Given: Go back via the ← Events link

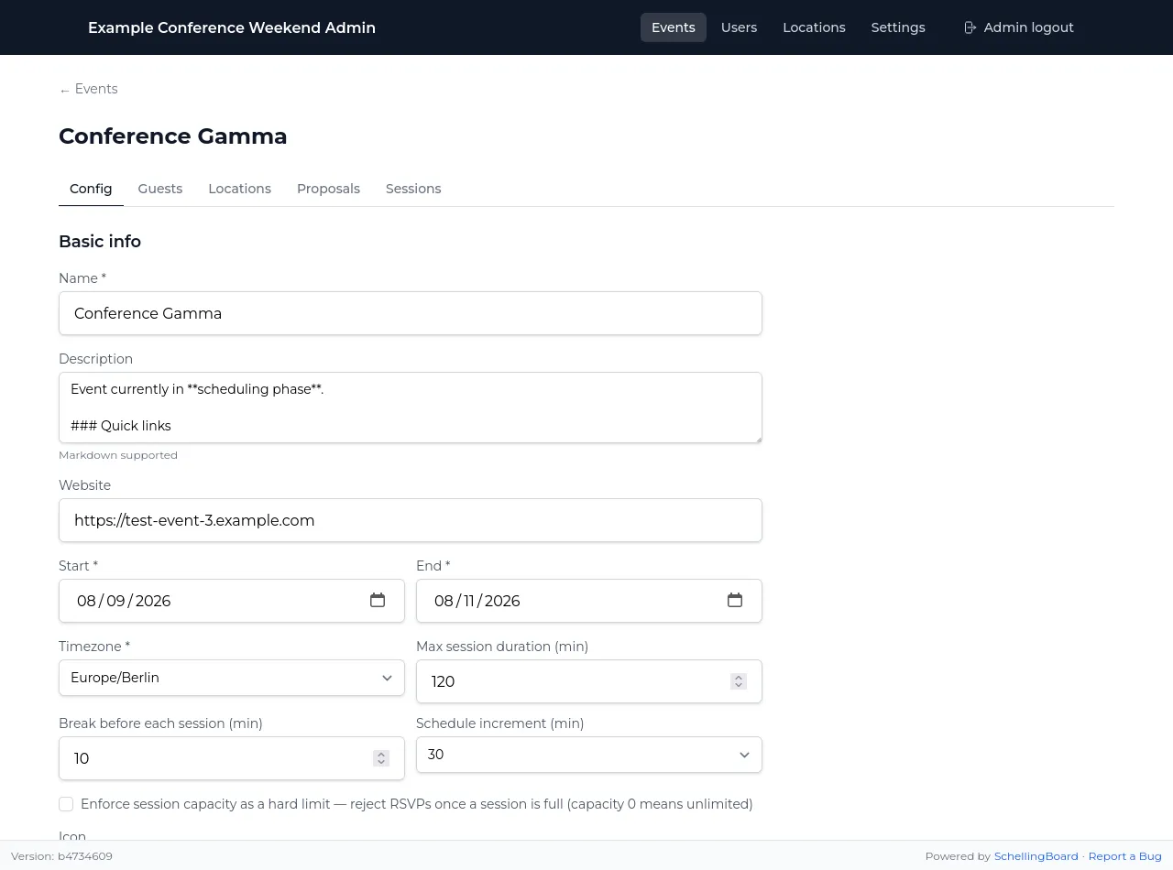Looking at the screenshot, I should [88, 89].
